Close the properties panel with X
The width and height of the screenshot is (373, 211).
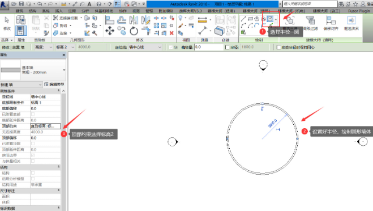[x=64, y=55]
